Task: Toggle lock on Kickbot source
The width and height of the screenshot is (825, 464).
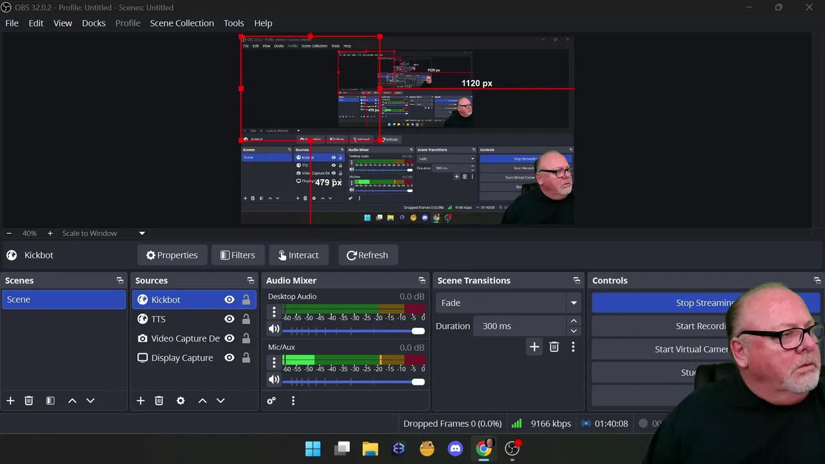Action: coord(246,300)
